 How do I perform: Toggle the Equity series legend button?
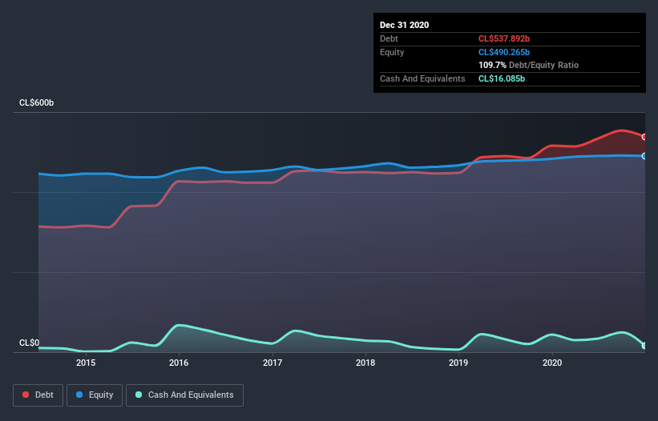95,395
